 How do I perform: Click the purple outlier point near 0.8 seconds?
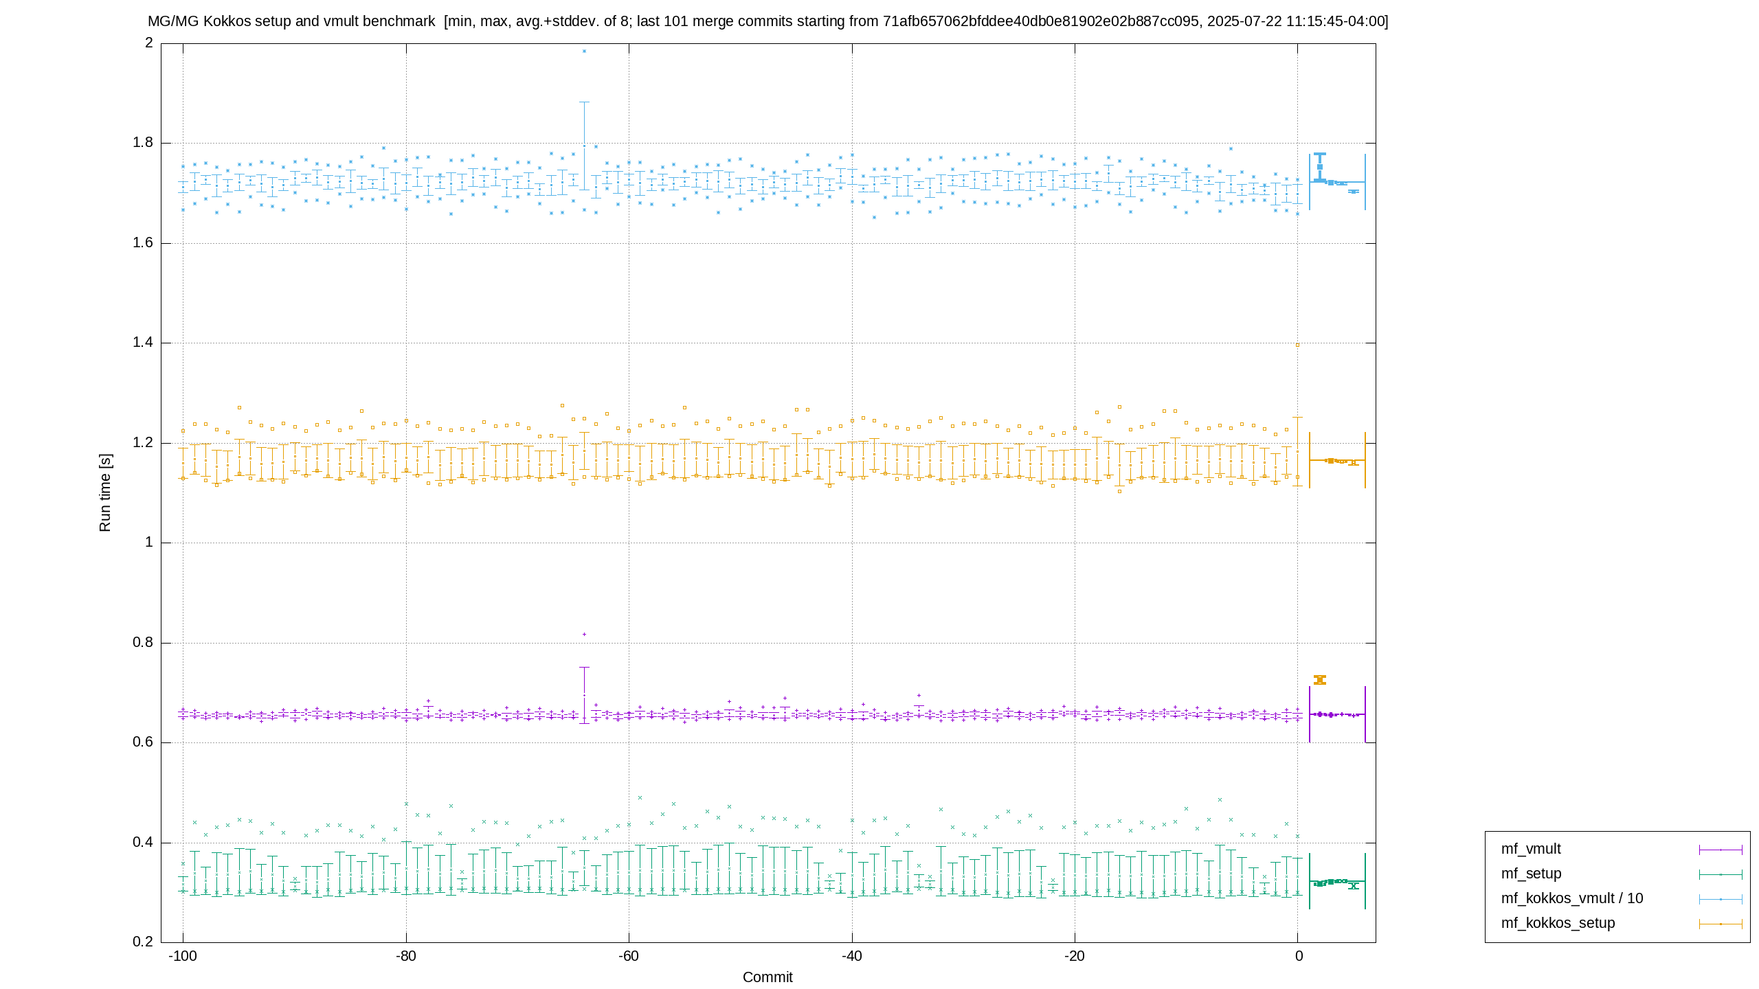584,635
